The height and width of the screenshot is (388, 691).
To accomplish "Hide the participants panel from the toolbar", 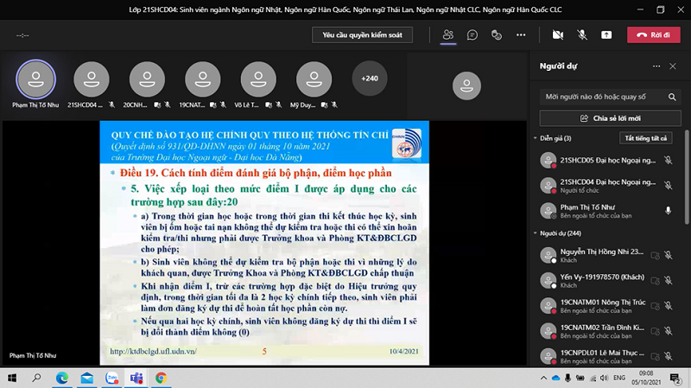I will pyautogui.click(x=448, y=35).
